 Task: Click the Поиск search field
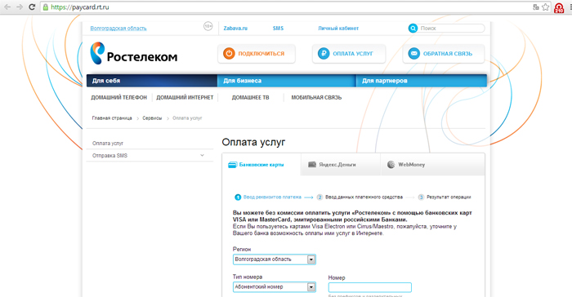[x=451, y=28]
